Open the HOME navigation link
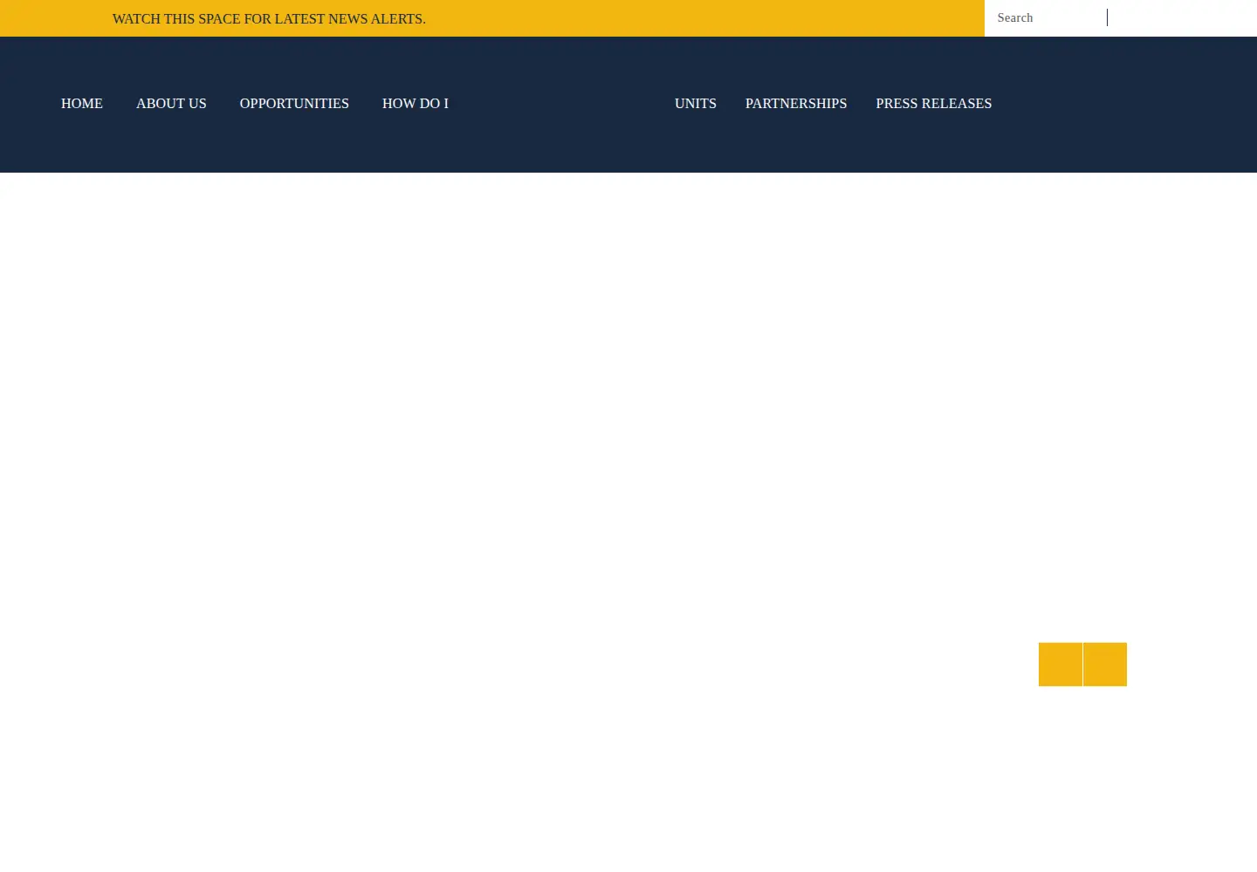 point(82,104)
